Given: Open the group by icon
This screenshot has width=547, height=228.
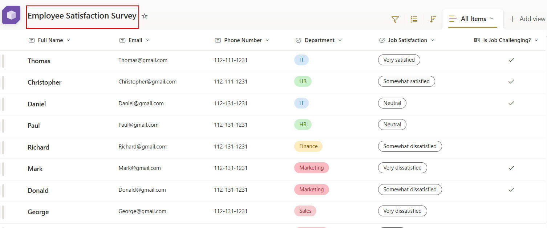Looking at the screenshot, I should click(x=414, y=19).
